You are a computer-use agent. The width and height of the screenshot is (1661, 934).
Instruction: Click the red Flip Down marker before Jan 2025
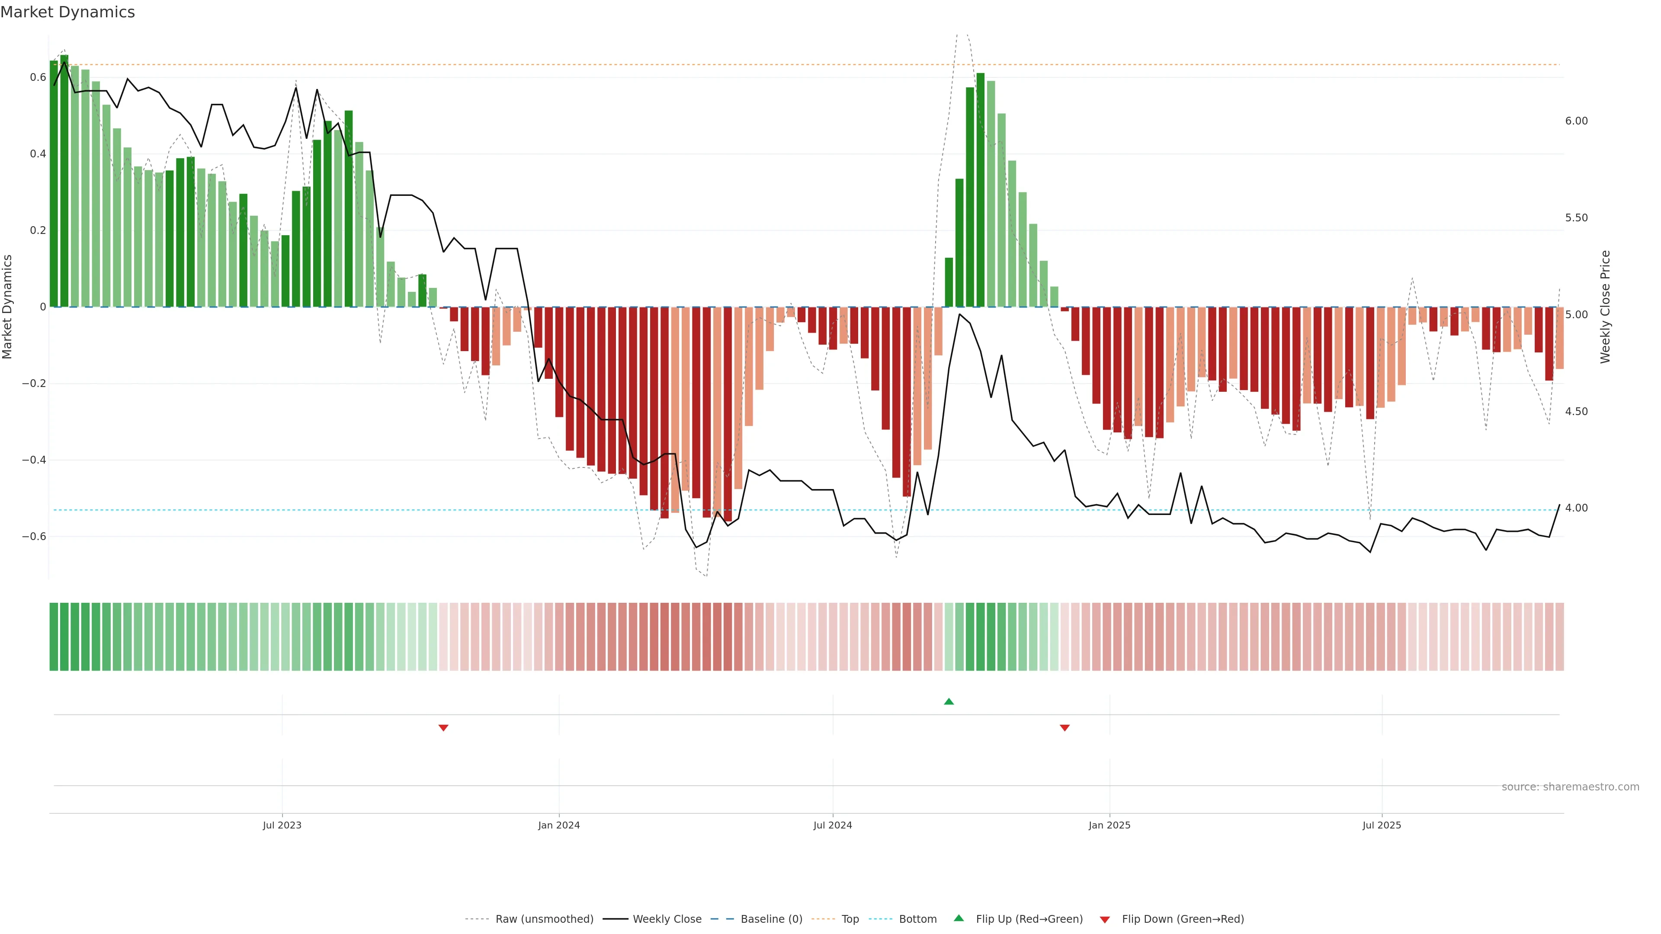tap(1065, 728)
